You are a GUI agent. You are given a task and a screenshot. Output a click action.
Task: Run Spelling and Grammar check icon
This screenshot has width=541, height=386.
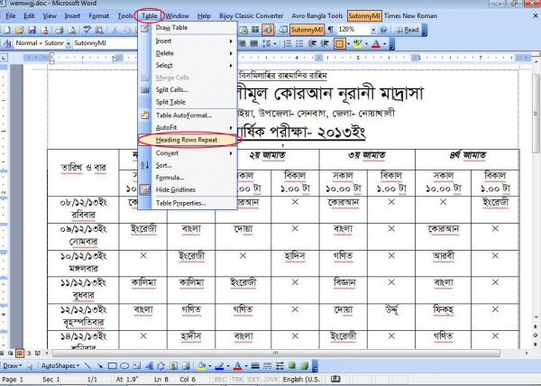click(87, 30)
